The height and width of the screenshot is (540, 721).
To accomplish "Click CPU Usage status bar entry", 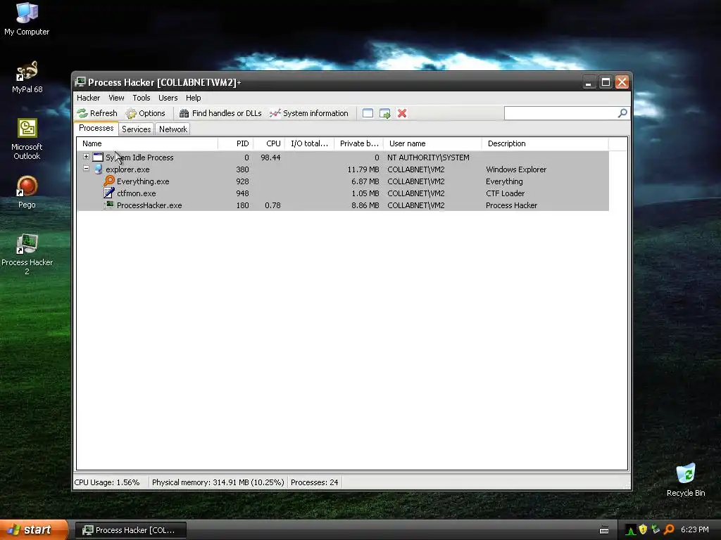I will click(107, 482).
